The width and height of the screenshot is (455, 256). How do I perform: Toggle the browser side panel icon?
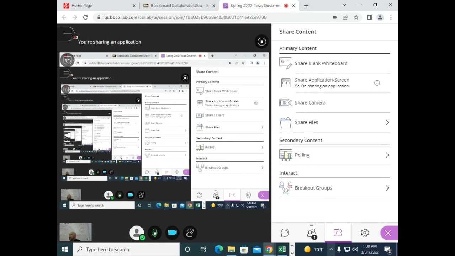click(x=369, y=17)
